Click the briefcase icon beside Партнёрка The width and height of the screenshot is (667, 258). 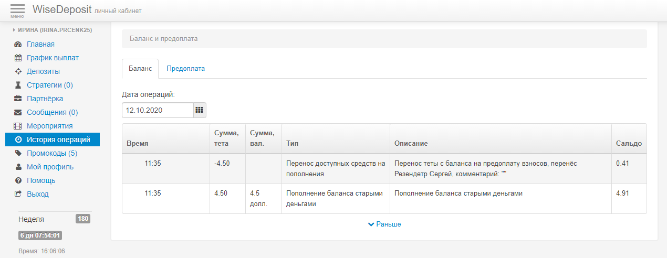click(x=18, y=99)
